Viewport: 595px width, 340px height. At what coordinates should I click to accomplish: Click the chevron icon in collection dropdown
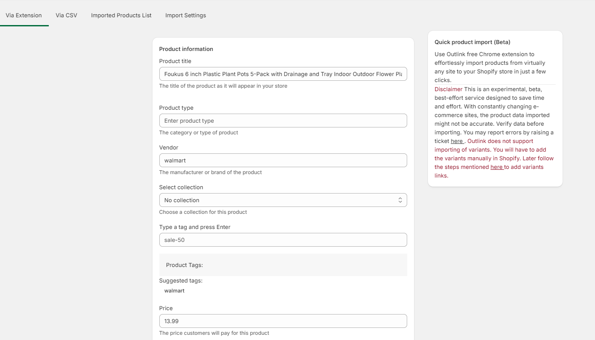click(x=400, y=200)
